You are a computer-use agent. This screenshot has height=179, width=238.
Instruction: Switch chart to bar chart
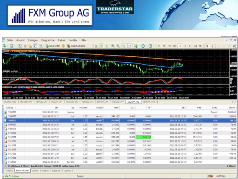pos(96,46)
